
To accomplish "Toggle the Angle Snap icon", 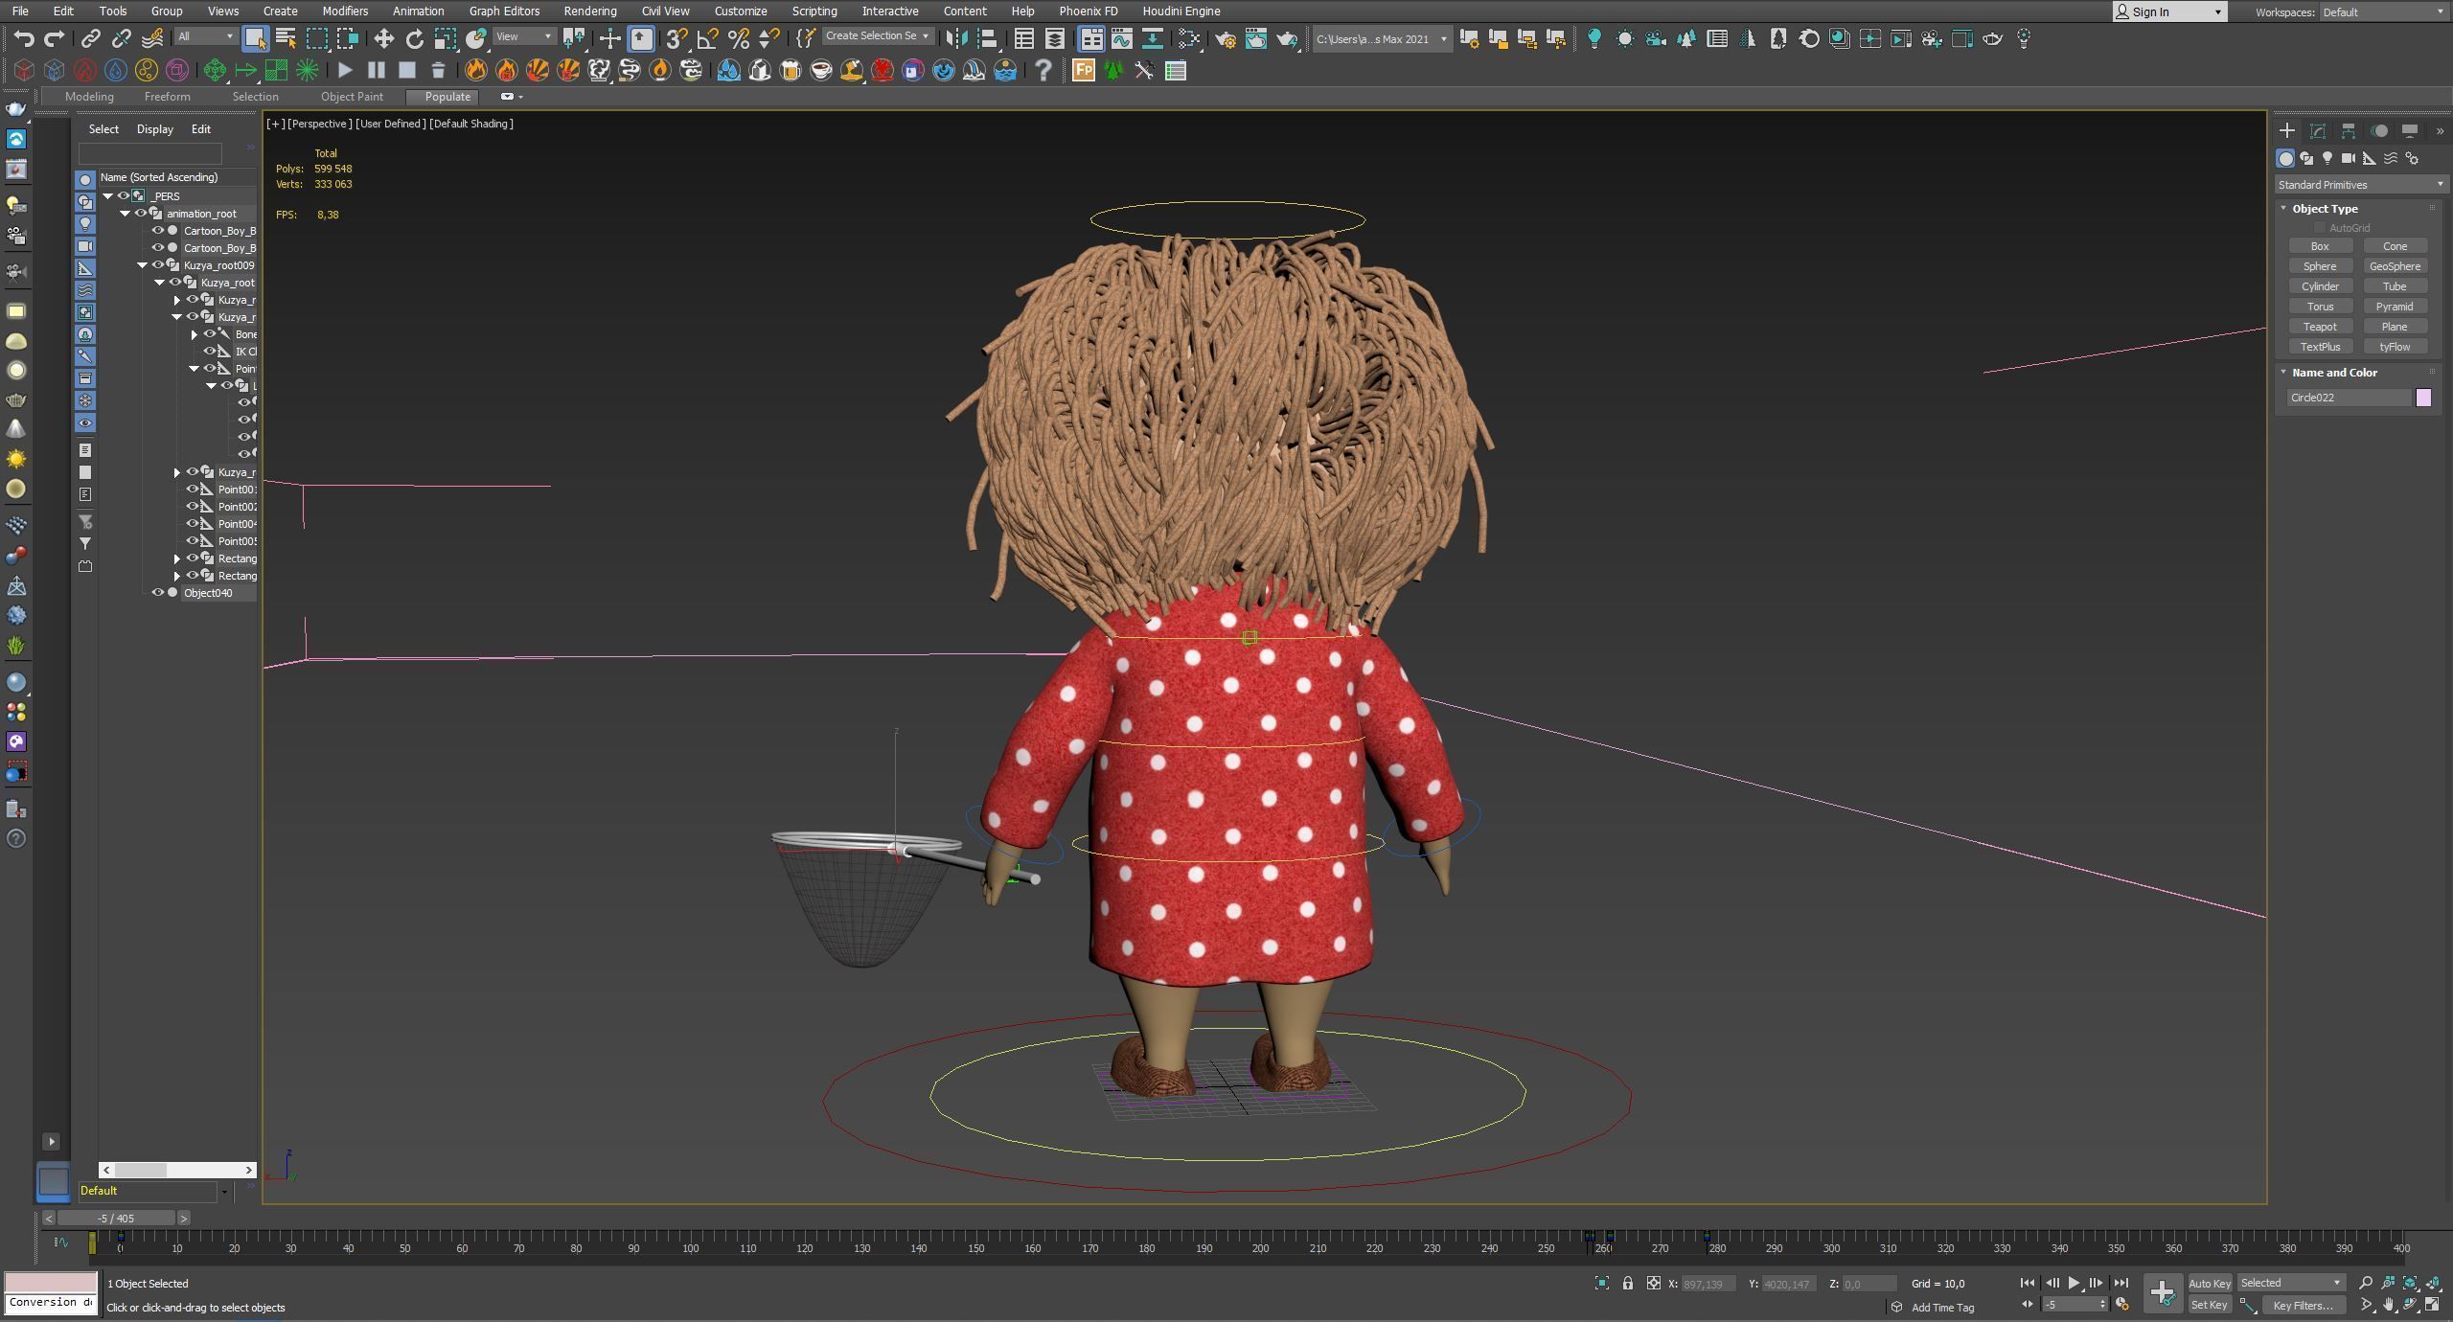I will (707, 38).
